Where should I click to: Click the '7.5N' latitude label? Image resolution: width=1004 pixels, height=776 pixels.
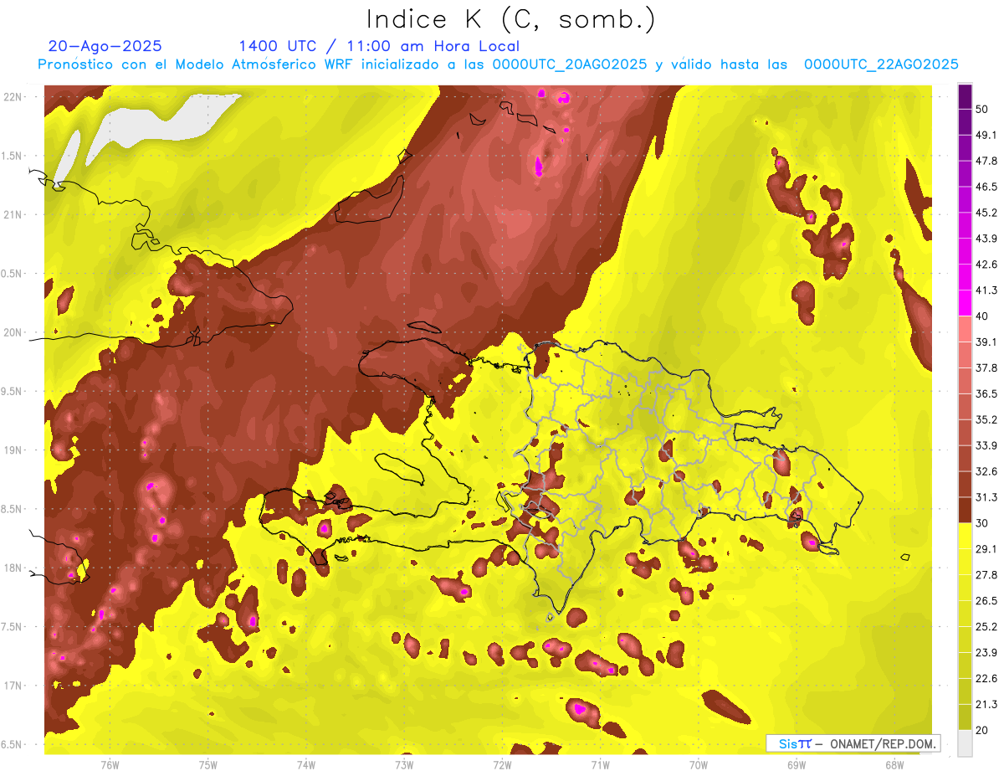[x=13, y=627]
